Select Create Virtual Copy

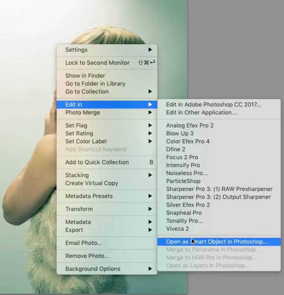107,183
